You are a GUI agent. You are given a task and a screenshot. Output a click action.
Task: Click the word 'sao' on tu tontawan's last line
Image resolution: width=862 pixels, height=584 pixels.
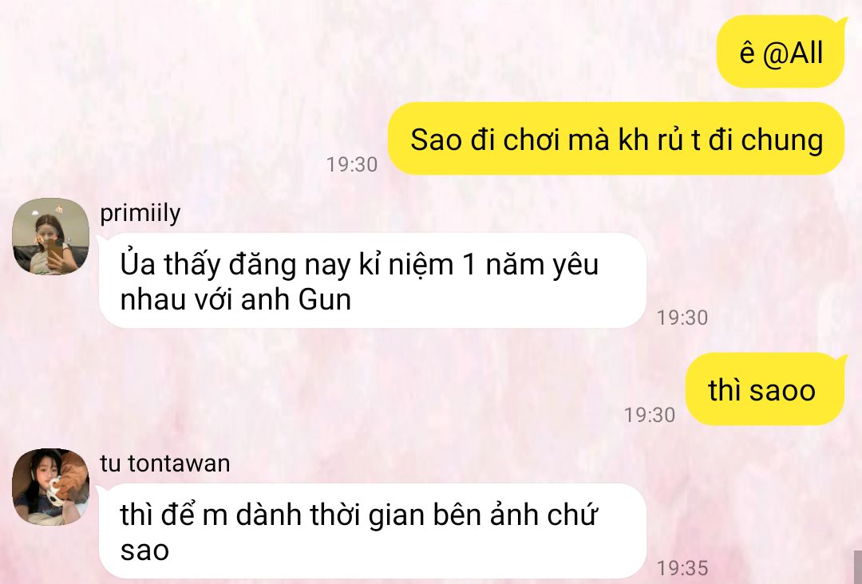tap(144, 550)
